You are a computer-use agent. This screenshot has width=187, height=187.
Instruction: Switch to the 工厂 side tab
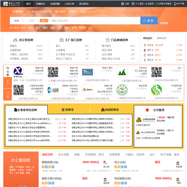(x=8, y=83)
